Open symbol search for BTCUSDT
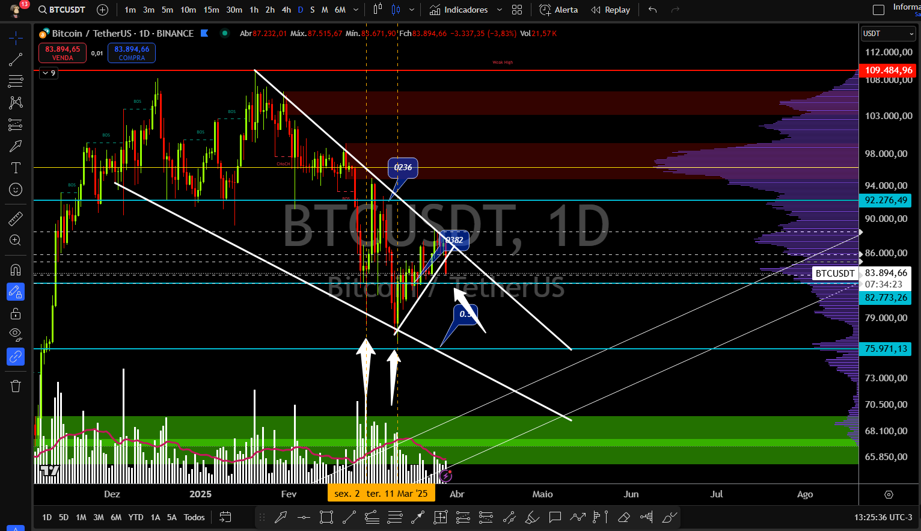The image size is (921, 531). click(62, 10)
